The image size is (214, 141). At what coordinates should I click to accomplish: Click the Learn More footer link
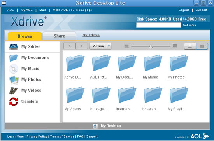coord(16,136)
